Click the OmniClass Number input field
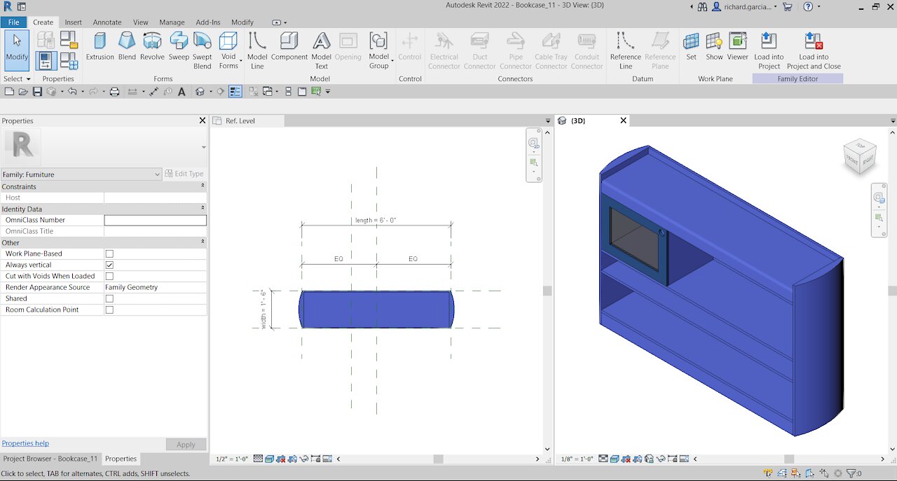Viewport: 897px width, 481px height. click(x=155, y=221)
